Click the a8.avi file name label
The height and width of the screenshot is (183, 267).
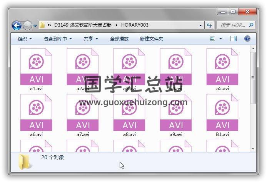tap(129, 134)
